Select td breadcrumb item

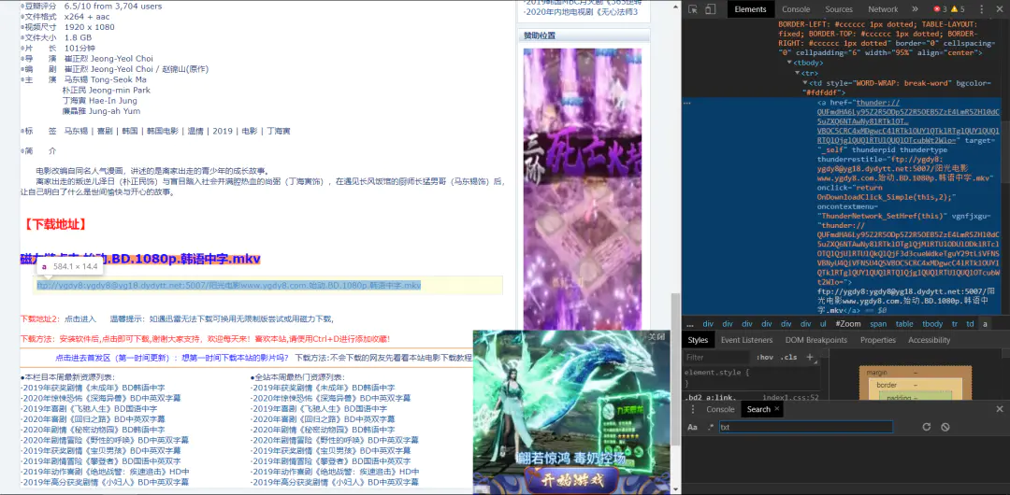tap(970, 324)
